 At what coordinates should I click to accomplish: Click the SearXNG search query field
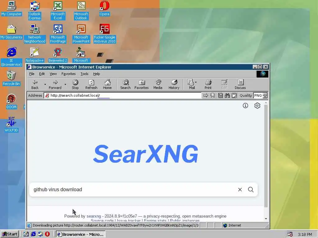click(134, 190)
